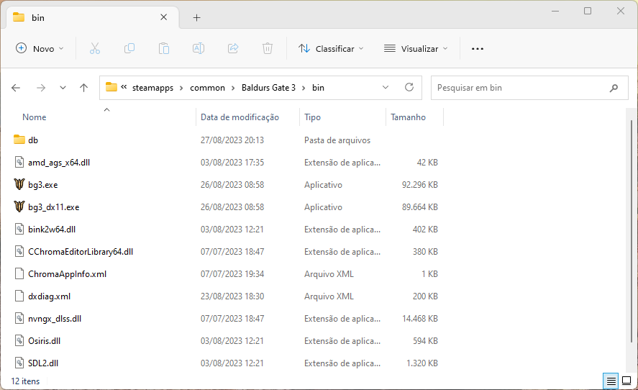Viewport: 638px width, 390px height.
Task: Select file name bink2w64.dll
Action: (52, 230)
